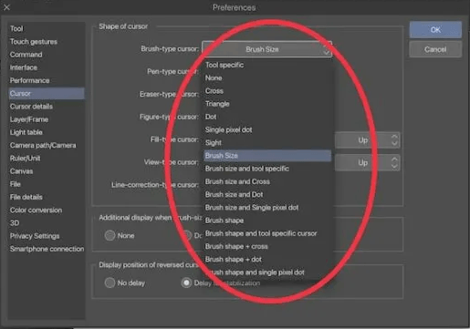Image resolution: width=470 pixels, height=329 pixels.
Task: Select Brush shape option
Action: [267, 221]
